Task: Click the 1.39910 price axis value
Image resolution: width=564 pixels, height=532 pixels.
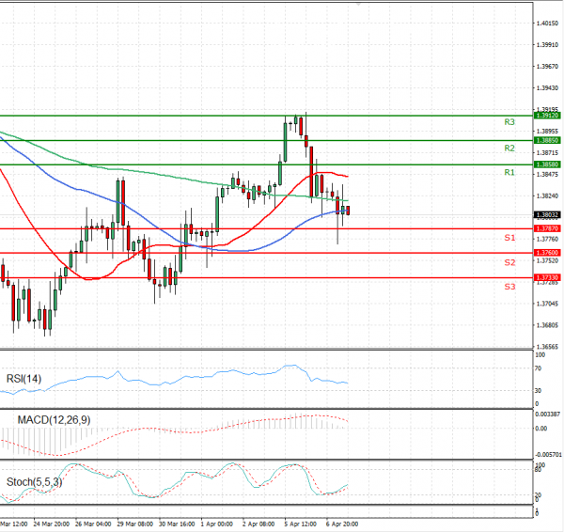Action: pyautogui.click(x=547, y=45)
